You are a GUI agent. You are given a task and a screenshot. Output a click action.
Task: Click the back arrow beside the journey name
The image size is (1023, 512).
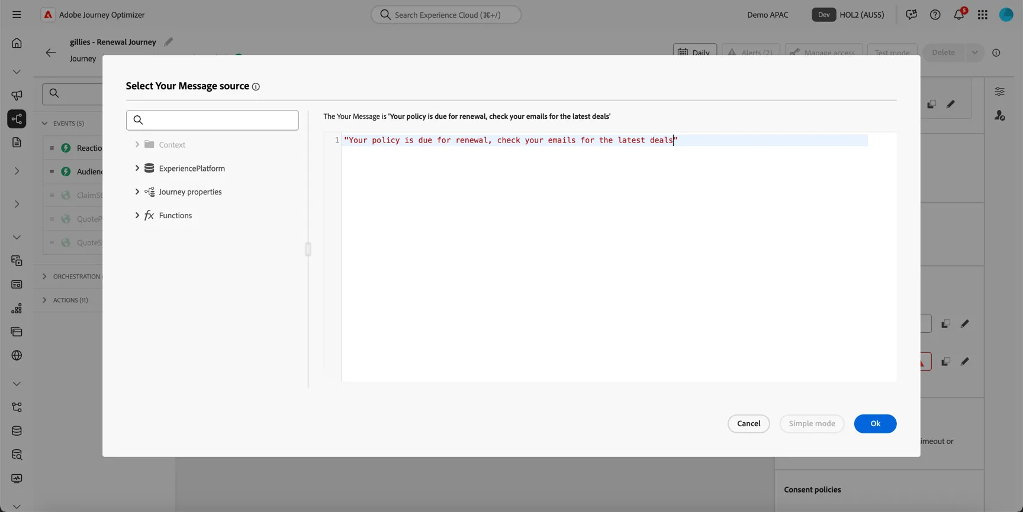[x=51, y=53]
